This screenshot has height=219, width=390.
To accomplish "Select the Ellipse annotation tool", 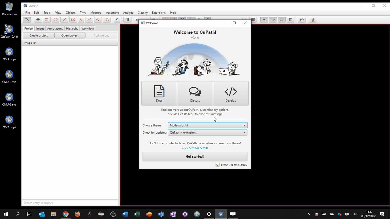I will pyautogui.click(x=56, y=20).
